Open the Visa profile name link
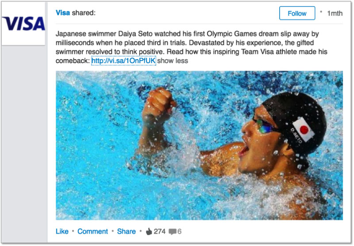The height and width of the screenshot is (246, 354). coord(63,13)
